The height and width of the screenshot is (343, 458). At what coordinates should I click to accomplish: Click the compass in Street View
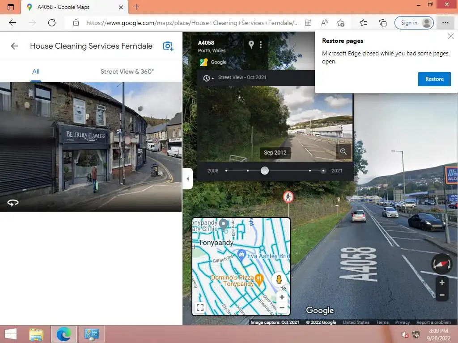[441, 264]
